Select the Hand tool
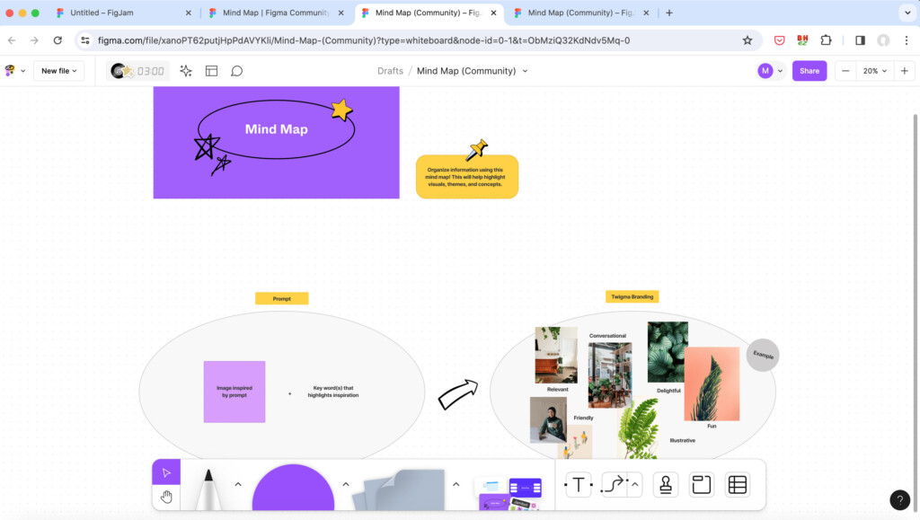 pyautogui.click(x=166, y=497)
